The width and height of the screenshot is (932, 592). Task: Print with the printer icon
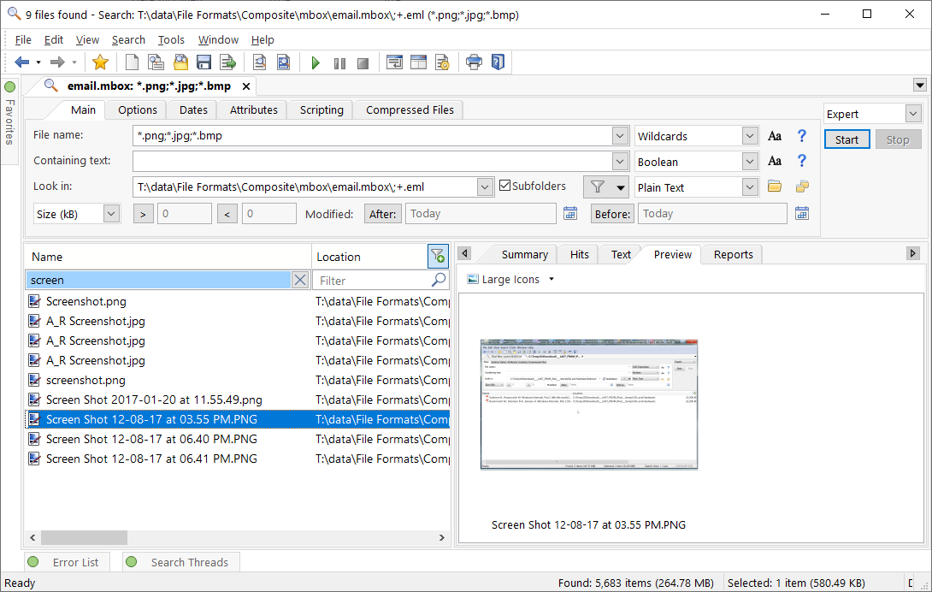[x=474, y=62]
